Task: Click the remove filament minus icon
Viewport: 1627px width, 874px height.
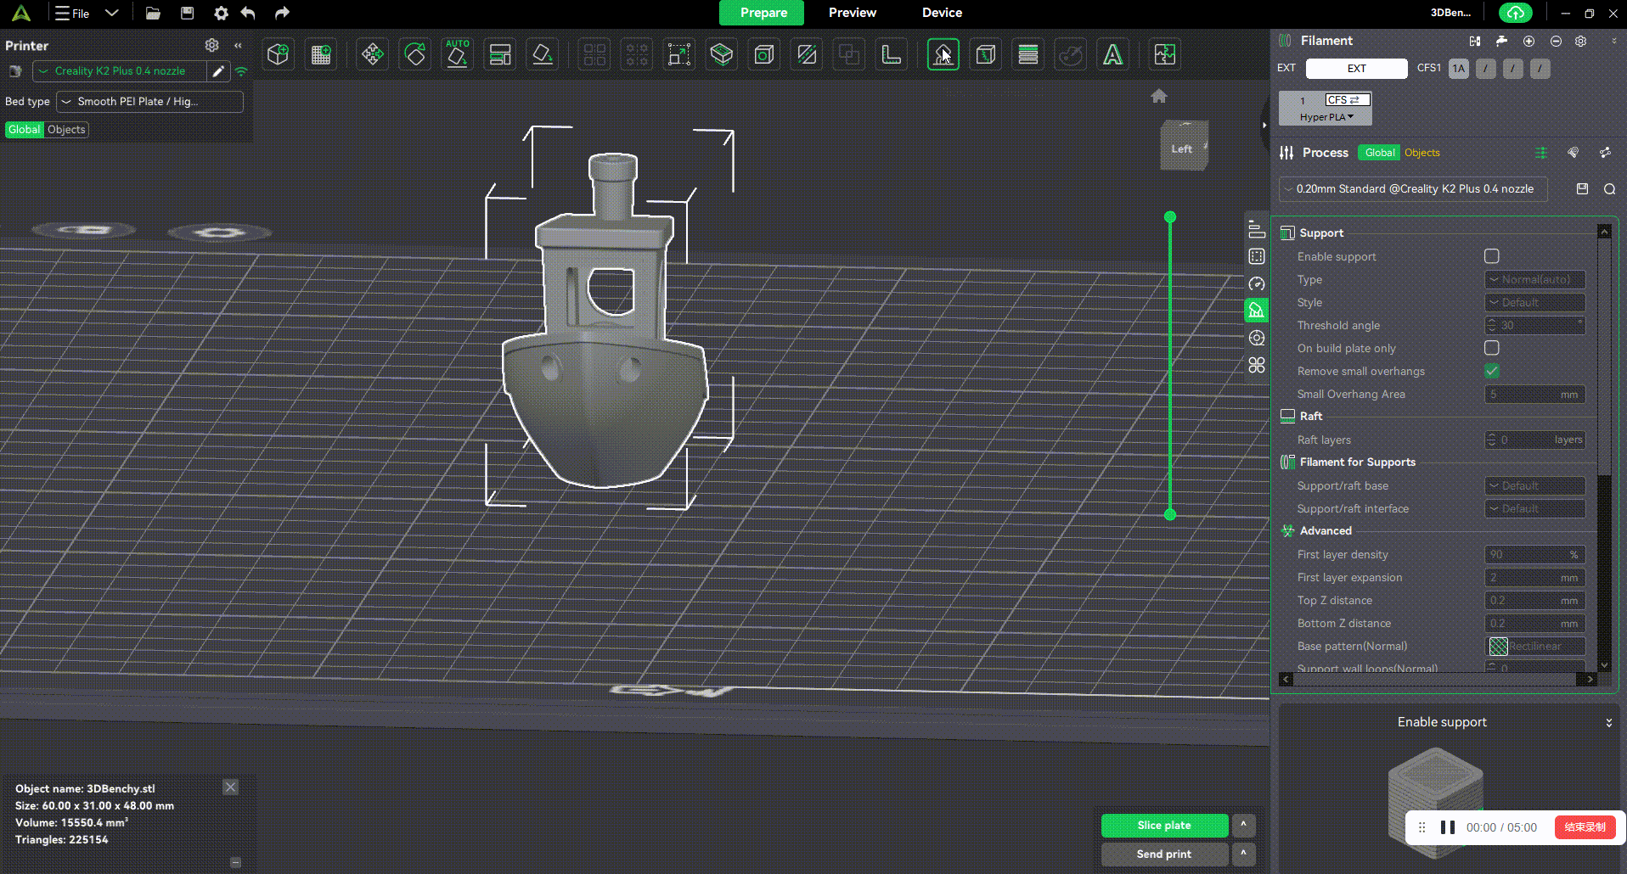Action: (x=1556, y=41)
